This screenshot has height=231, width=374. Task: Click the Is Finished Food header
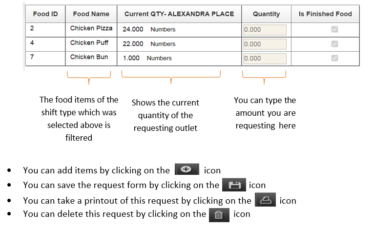coord(325,14)
